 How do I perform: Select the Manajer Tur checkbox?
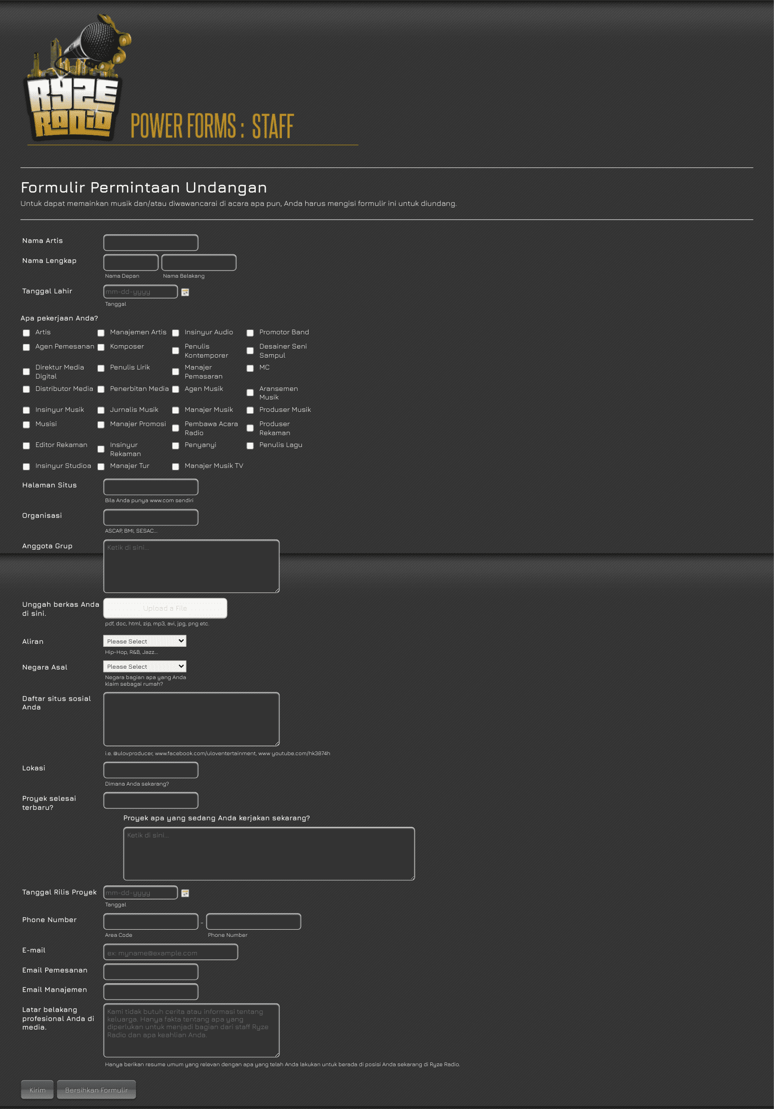[x=101, y=467]
